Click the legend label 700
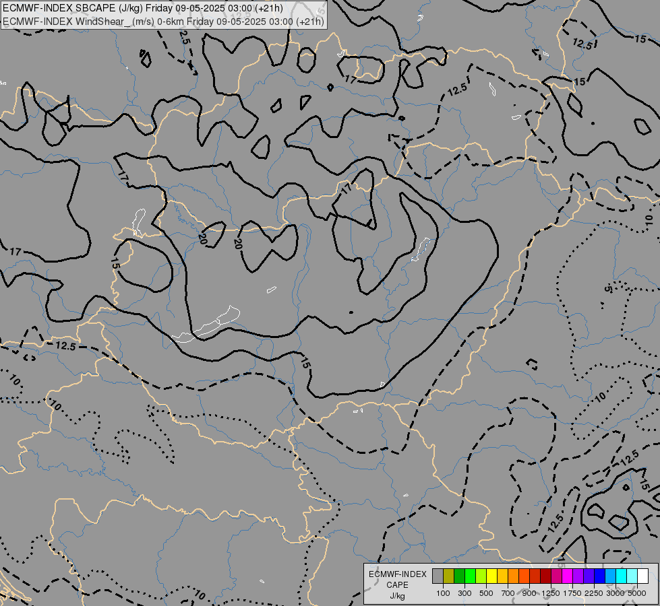The height and width of the screenshot is (606, 660). click(508, 593)
